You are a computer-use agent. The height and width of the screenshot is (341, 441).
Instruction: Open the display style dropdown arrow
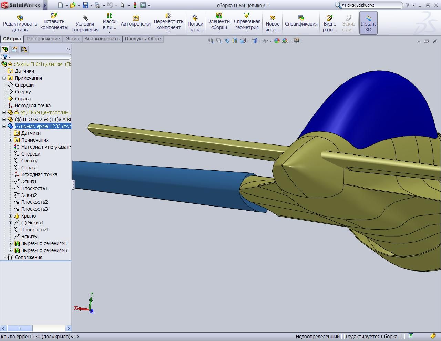coord(259,41)
